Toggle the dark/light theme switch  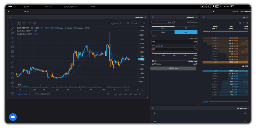click(x=217, y=6)
